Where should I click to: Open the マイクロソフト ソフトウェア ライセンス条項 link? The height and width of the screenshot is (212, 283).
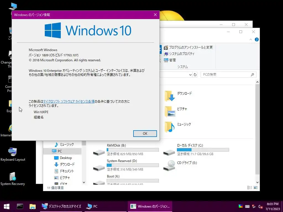(x=69, y=102)
